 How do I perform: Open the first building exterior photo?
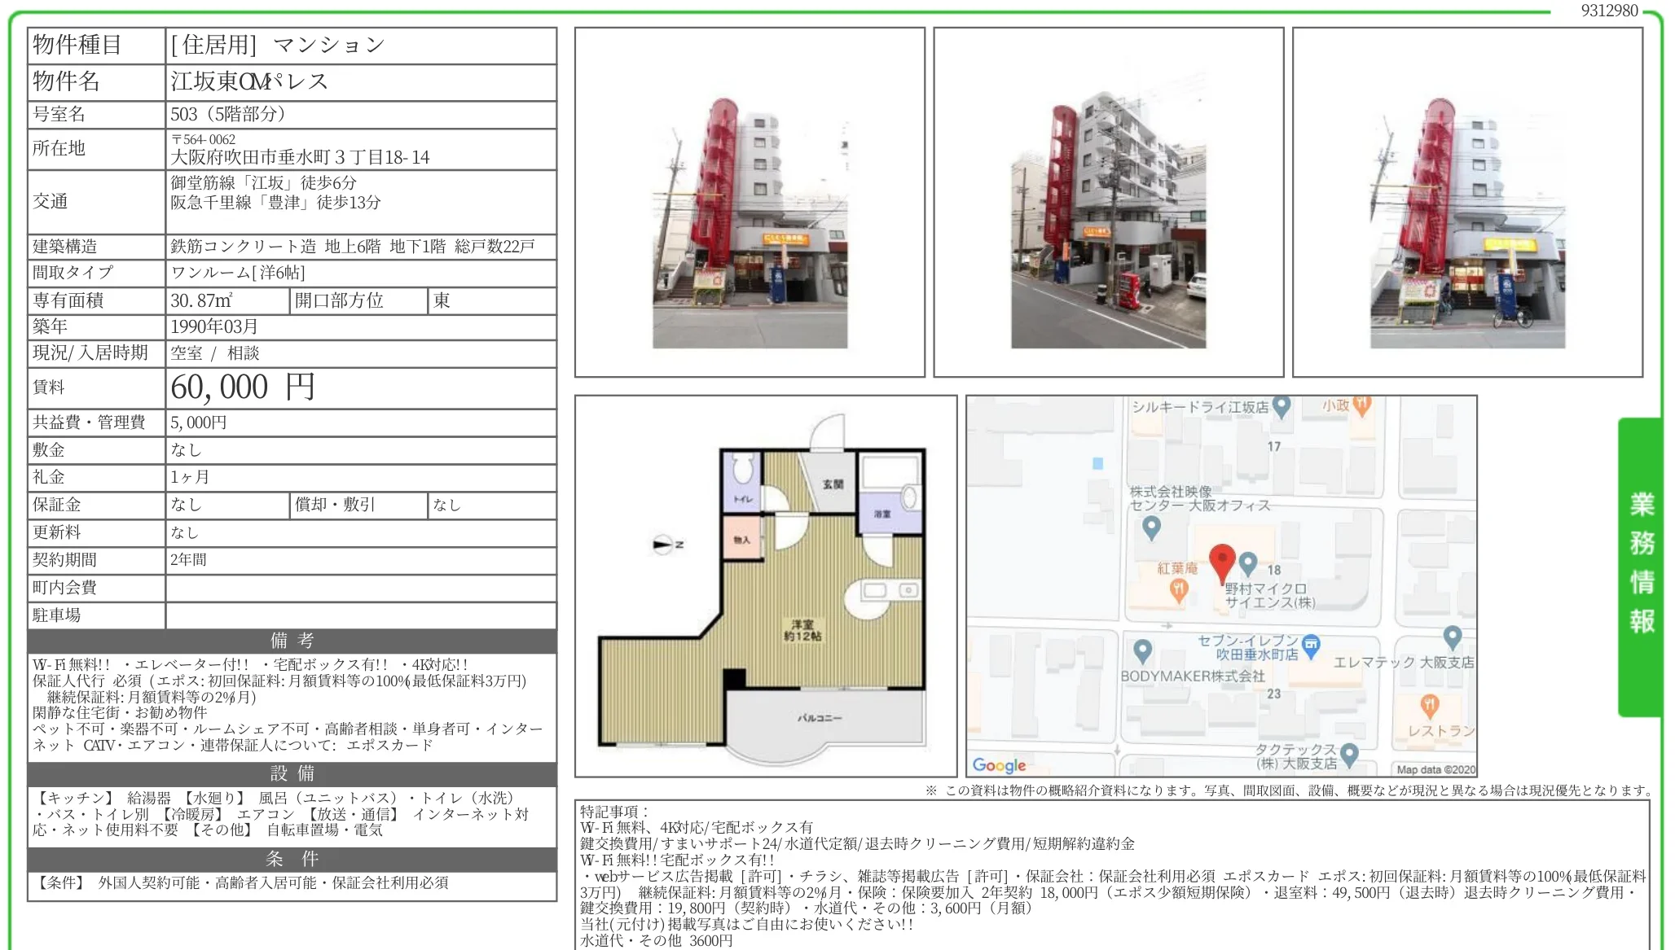point(750,221)
